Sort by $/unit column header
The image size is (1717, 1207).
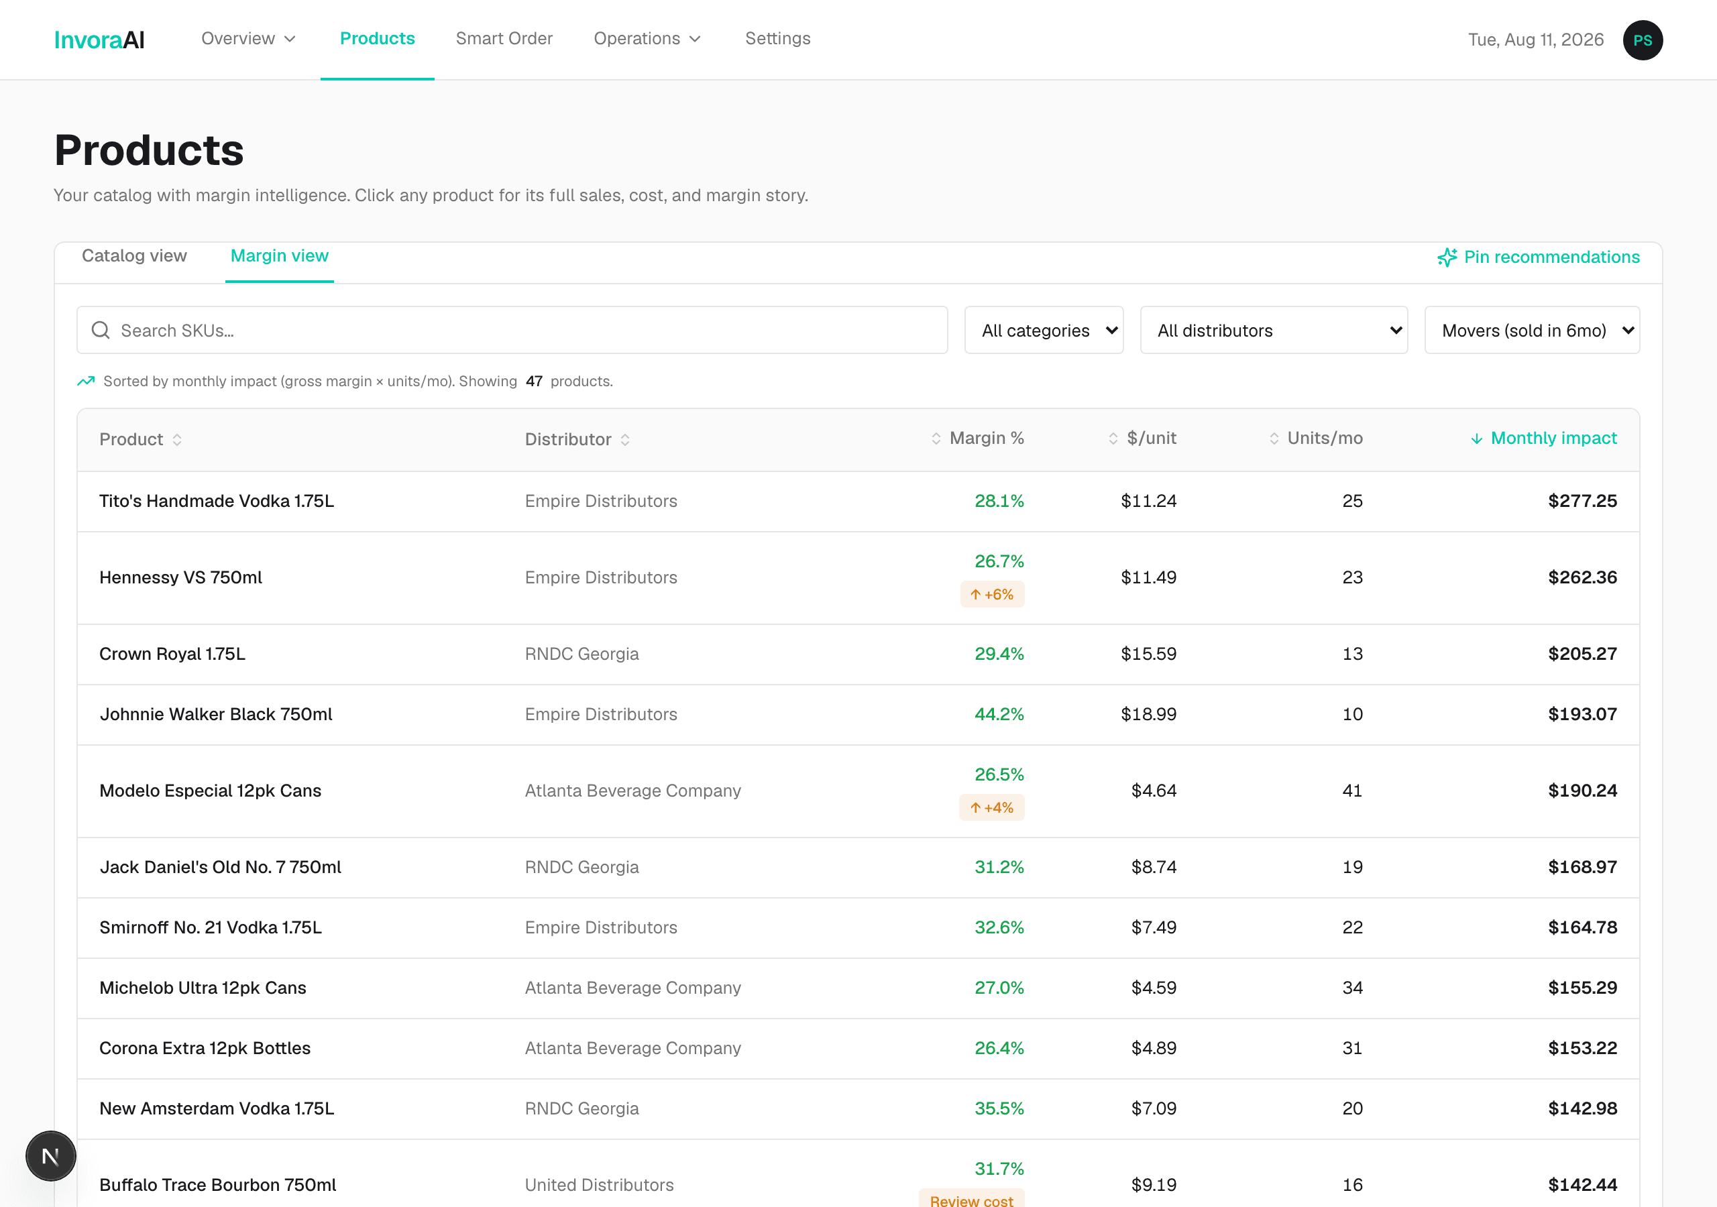click(1143, 439)
